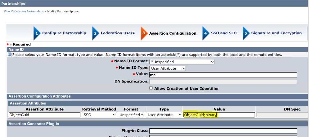Click the Name ID Value field containing mail

(223, 75)
